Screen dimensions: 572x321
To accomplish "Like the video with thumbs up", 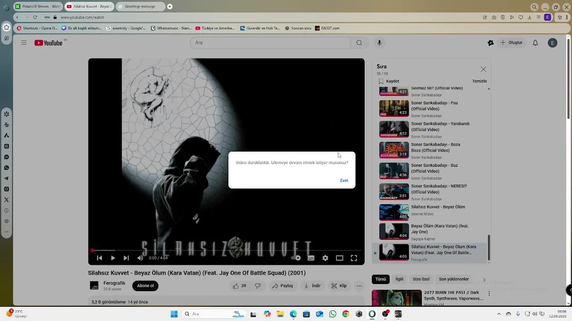I will click(240, 286).
